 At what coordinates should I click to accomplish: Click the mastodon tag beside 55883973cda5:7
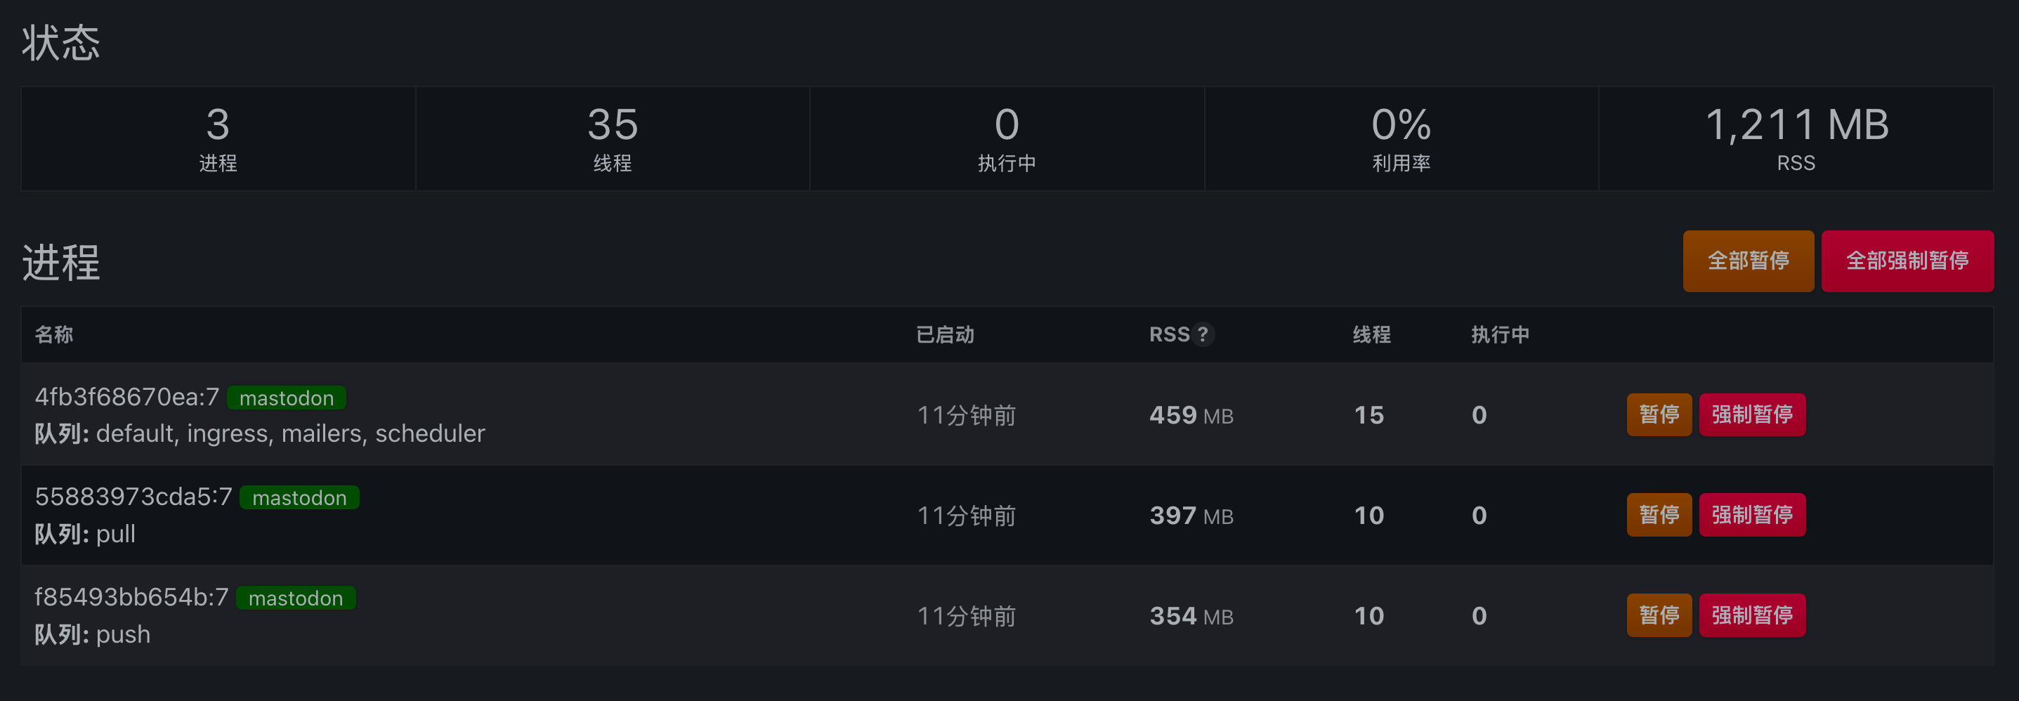(299, 497)
